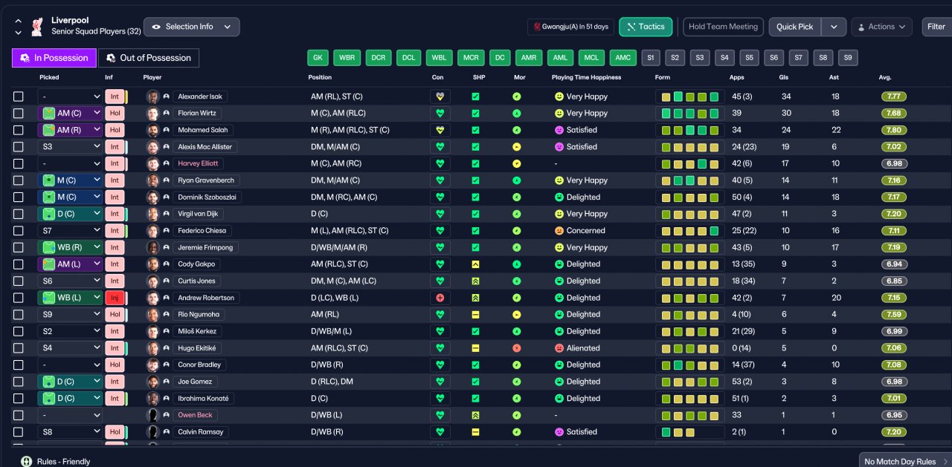Select the In Possession tab
Image resolution: width=952 pixels, height=467 pixels.
point(54,58)
